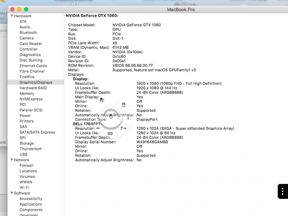Image resolution: width=288 pixels, height=216 pixels.
Task: Select NVMExpress in sidebar
Action: (x=31, y=99)
